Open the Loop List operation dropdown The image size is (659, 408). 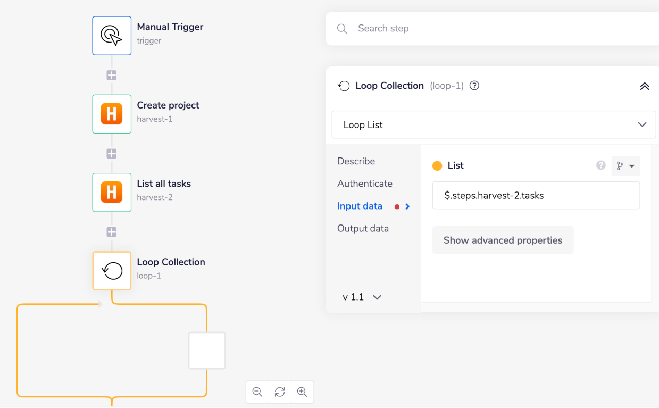point(494,125)
